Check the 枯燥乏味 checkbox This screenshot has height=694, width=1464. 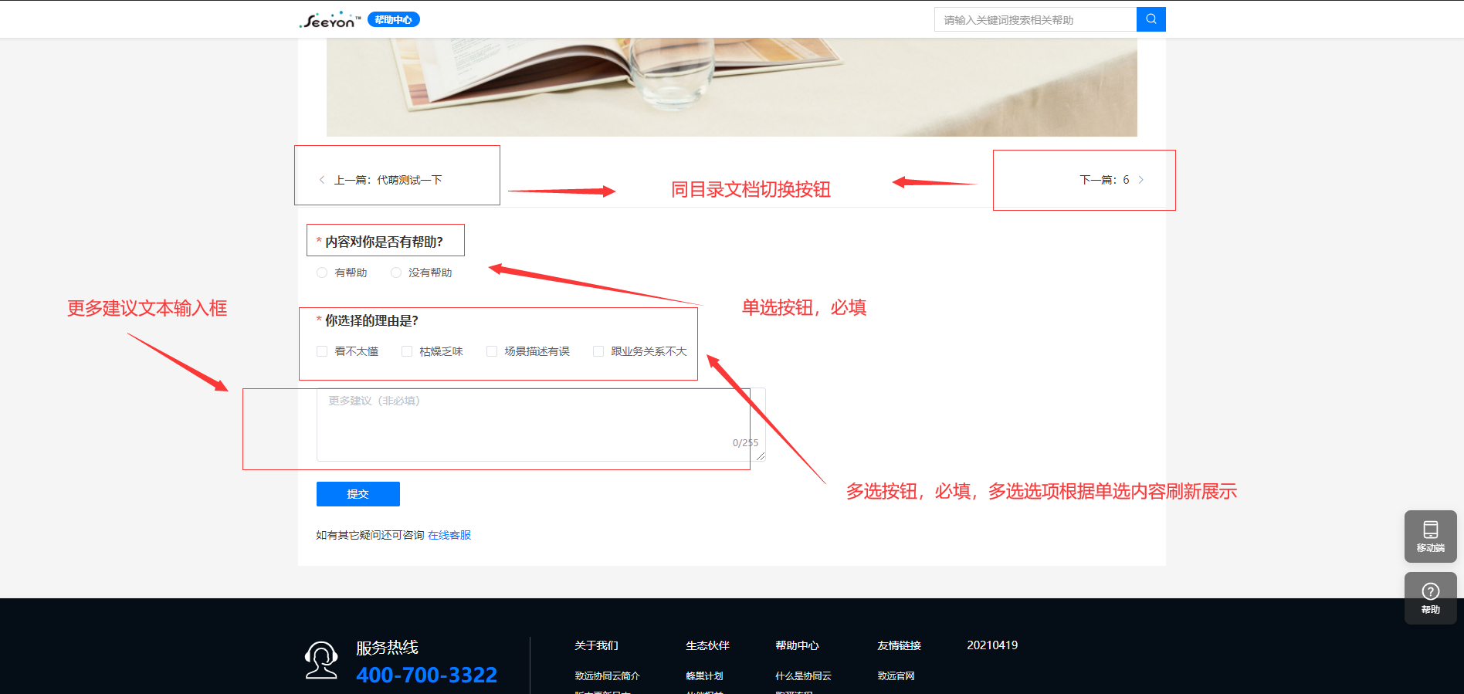pyautogui.click(x=407, y=351)
